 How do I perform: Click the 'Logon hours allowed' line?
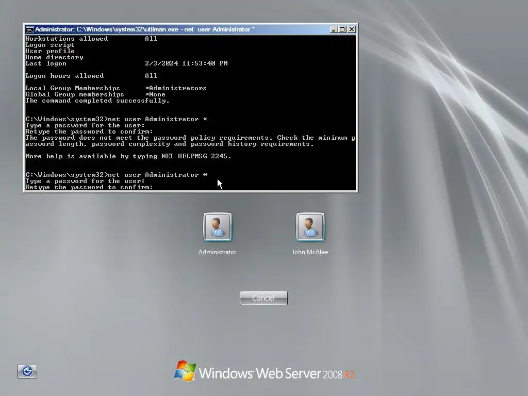pyautogui.click(x=92, y=76)
